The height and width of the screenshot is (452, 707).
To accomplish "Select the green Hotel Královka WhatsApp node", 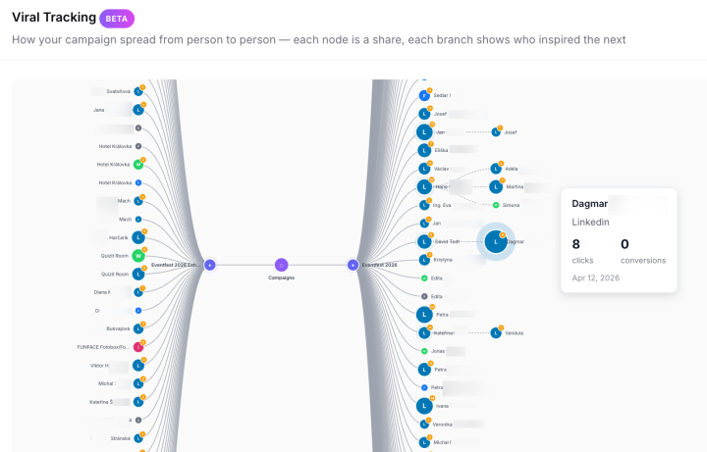I will [138, 165].
